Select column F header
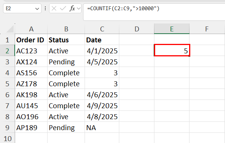This screenshot has width=225, height=143. tap(207, 29)
